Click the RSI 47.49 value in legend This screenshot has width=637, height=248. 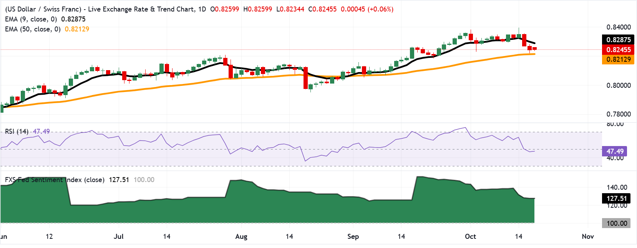(x=41, y=131)
